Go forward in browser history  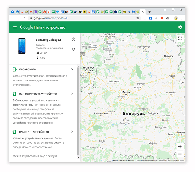click(x=18, y=18)
